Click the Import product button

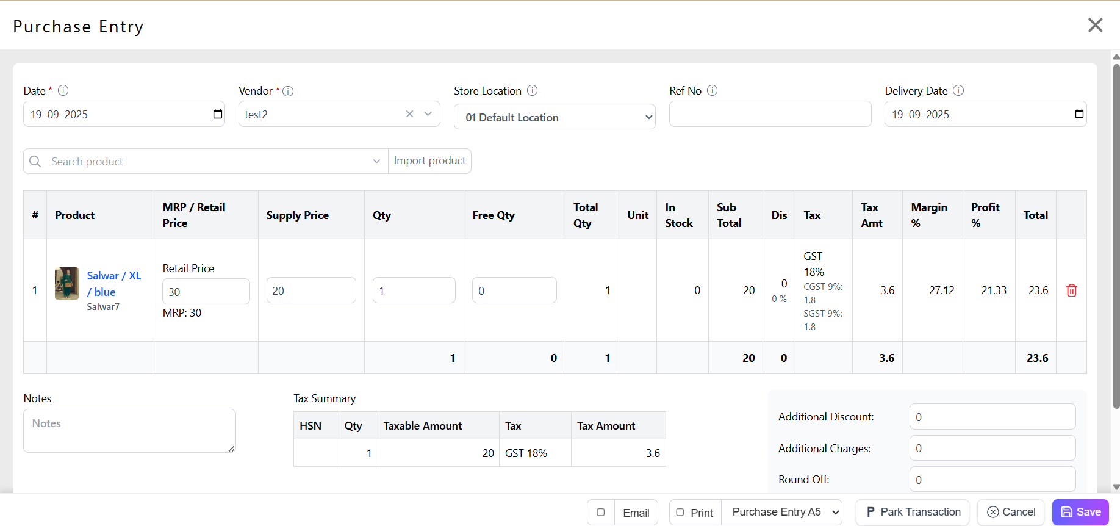click(429, 161)
